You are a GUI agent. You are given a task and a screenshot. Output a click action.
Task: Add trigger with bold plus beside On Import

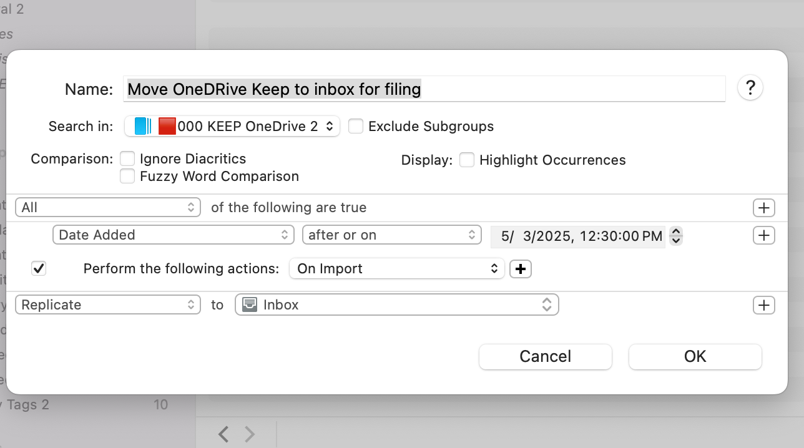521,269
